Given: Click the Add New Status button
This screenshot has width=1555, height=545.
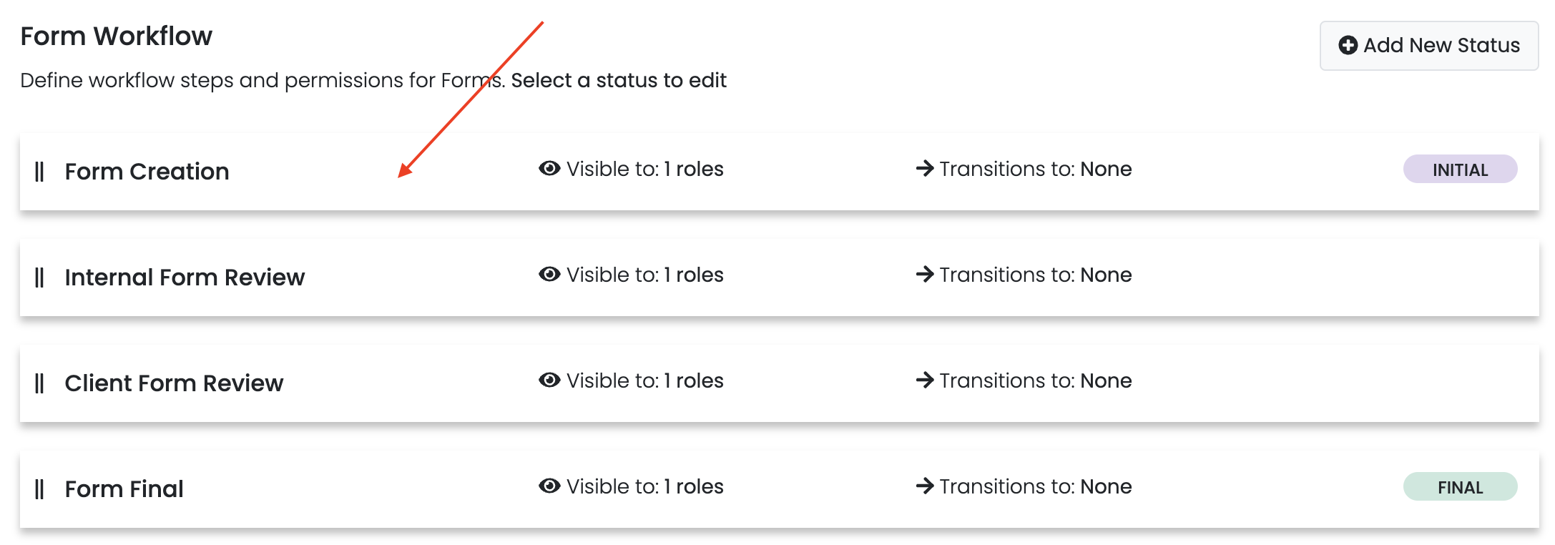Looking at the screenshot, I should click(1428, 46).
